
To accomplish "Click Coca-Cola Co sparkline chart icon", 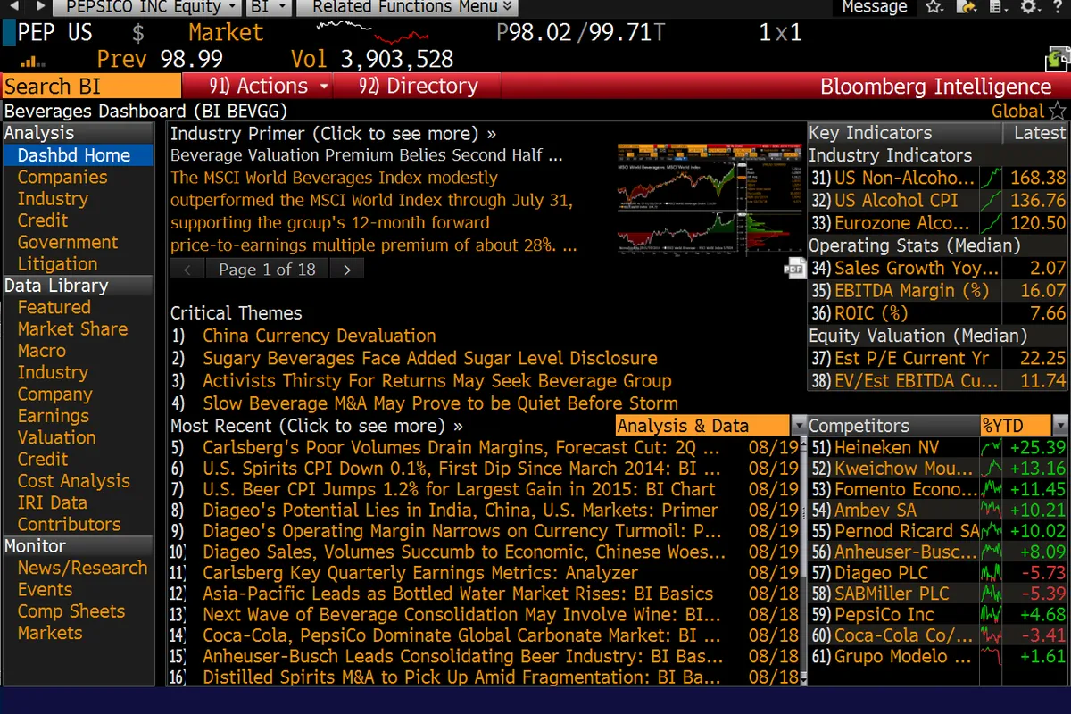I will point(991,635).
